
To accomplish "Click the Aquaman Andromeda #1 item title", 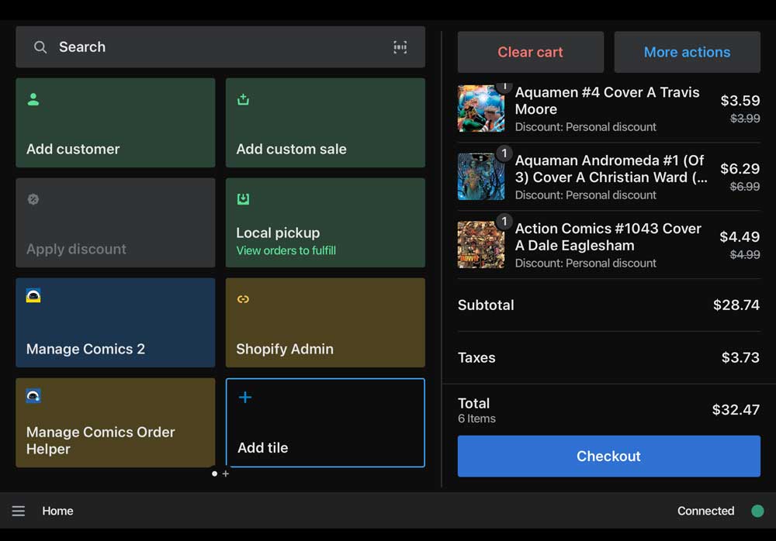I will (x=611, y=169).
